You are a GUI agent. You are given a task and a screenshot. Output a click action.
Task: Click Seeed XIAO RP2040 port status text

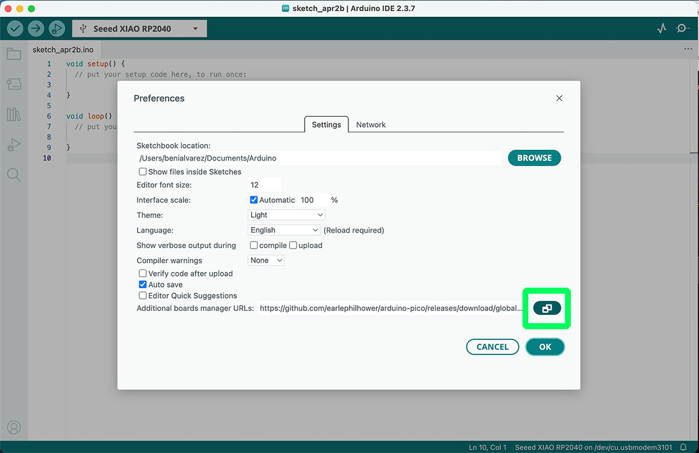point(593,447)
